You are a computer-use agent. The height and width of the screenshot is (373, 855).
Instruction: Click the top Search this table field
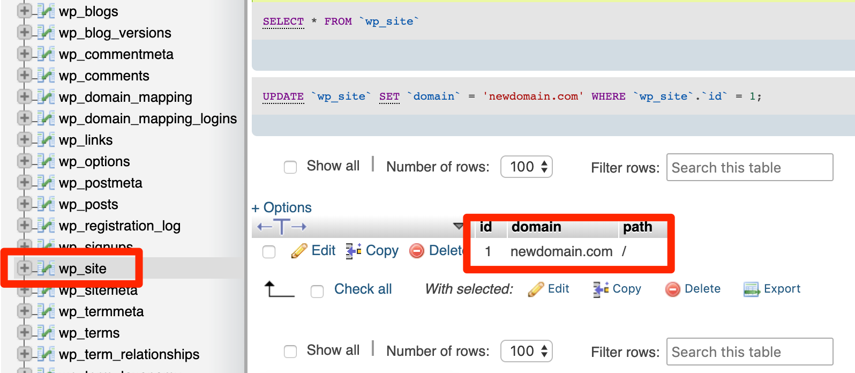[x=749, y=168]
